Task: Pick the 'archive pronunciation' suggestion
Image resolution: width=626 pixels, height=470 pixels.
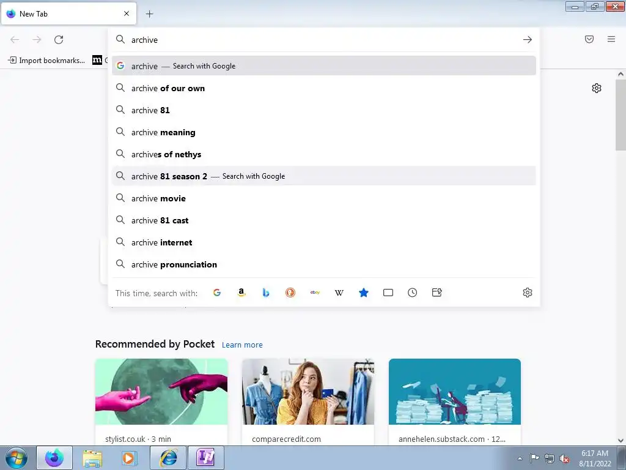Action: point(324,264)
